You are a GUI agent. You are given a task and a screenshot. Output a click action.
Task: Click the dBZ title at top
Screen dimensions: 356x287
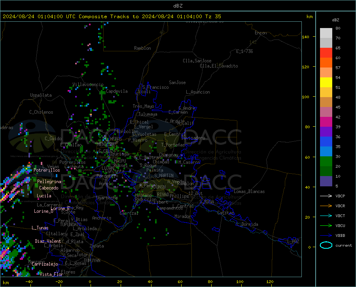(x=178, y=6)
